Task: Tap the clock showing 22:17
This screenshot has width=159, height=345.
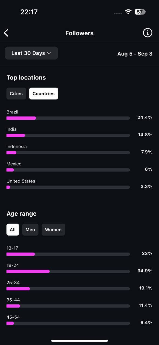Action: click(x=29, y=12)
